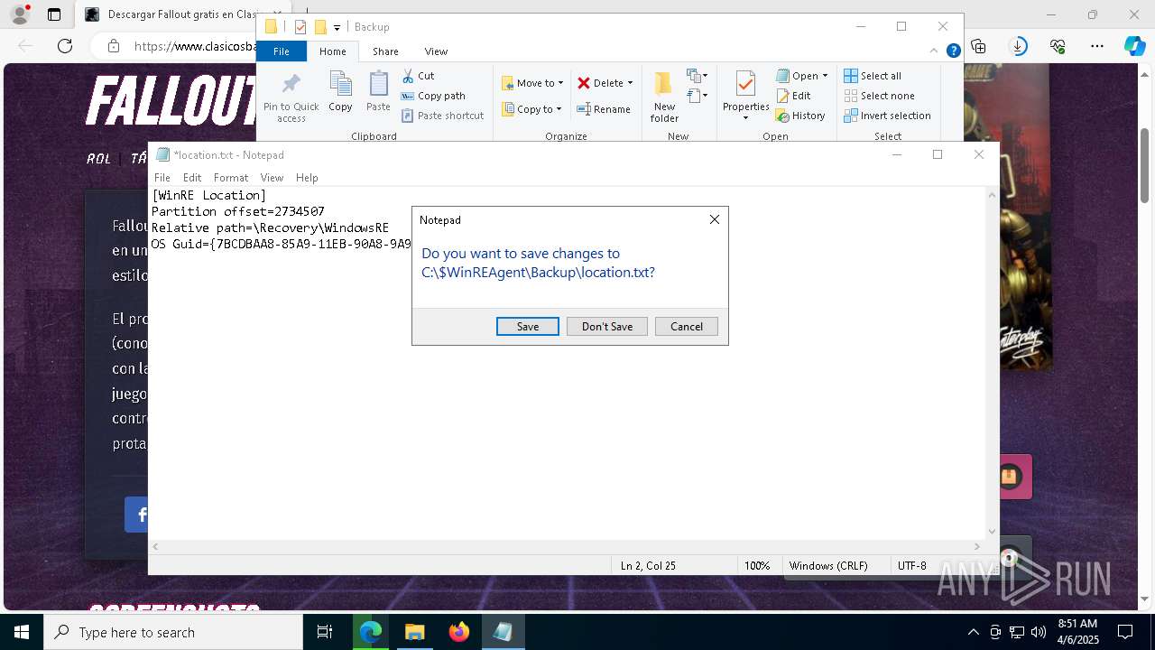Viewport: 1155px width, 650px height.
Task: Switch to the Share ribbon tab in Explorer
Action: point(385,51)
